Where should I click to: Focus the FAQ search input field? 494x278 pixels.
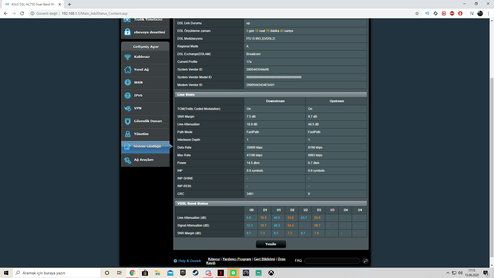tap(332, 261)
